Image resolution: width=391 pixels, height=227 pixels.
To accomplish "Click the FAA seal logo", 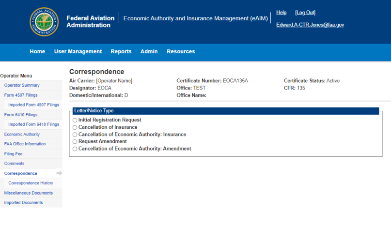I will [44, 22].
